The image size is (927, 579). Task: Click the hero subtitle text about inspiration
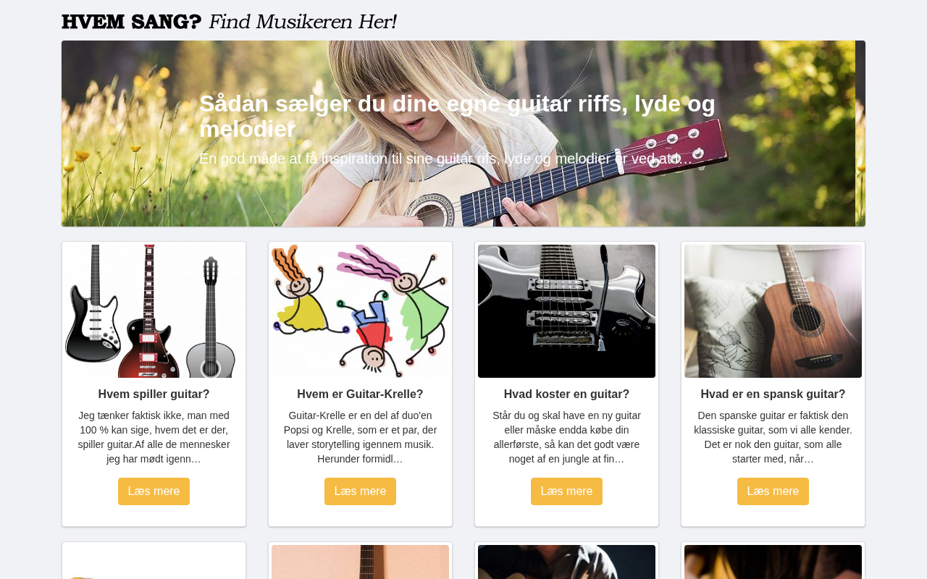(446, 159)
